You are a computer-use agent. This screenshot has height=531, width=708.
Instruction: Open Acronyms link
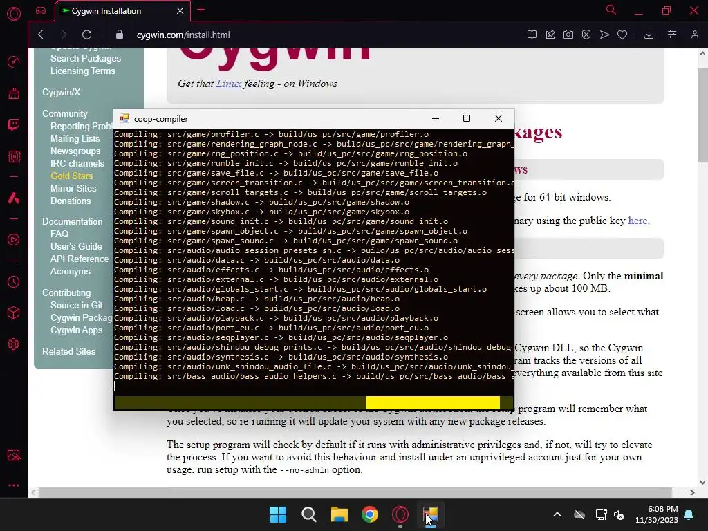coord(70,271)
